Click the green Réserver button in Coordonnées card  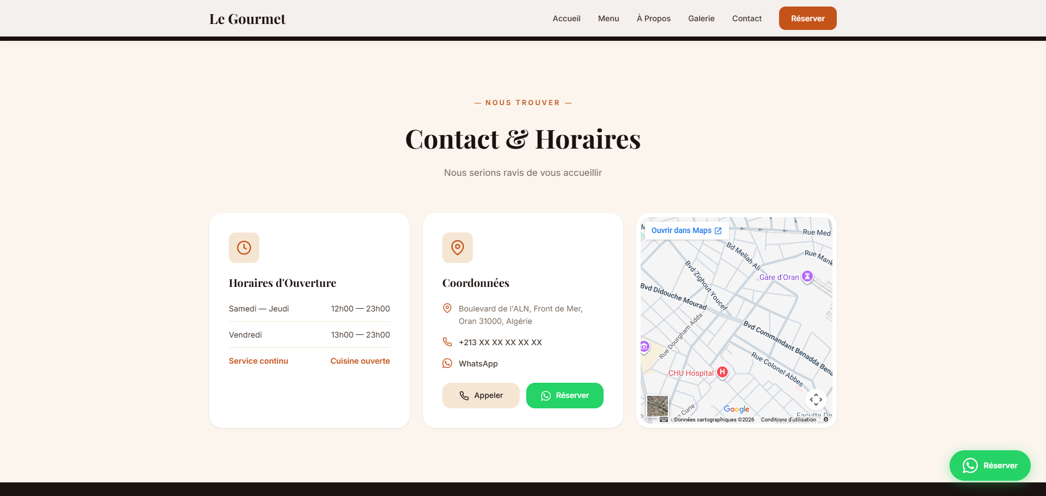[x=564, y=395]
